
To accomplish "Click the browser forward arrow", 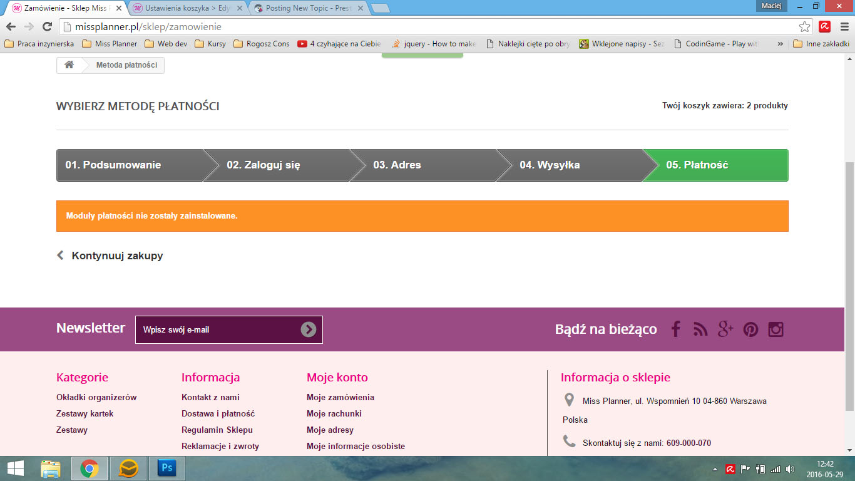I will pos(29,27).
